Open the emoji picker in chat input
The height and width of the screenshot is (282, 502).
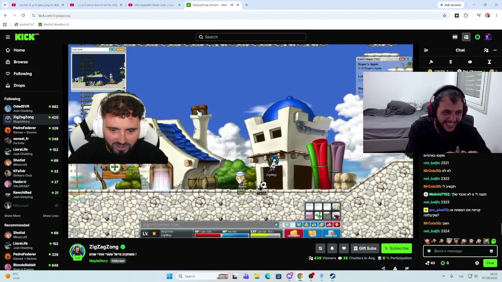coord(491,251)
